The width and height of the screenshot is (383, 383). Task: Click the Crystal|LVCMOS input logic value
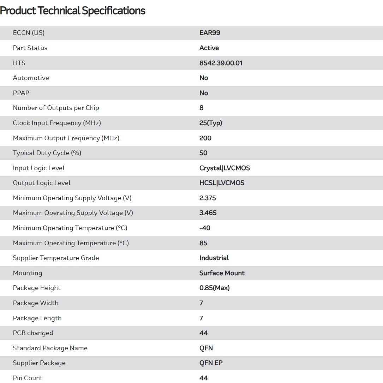pos(225,168)
